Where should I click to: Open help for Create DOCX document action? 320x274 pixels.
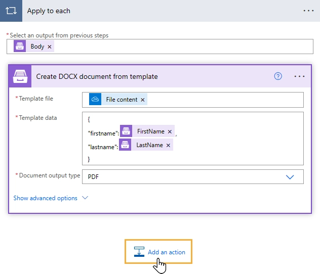click(278, 76)
